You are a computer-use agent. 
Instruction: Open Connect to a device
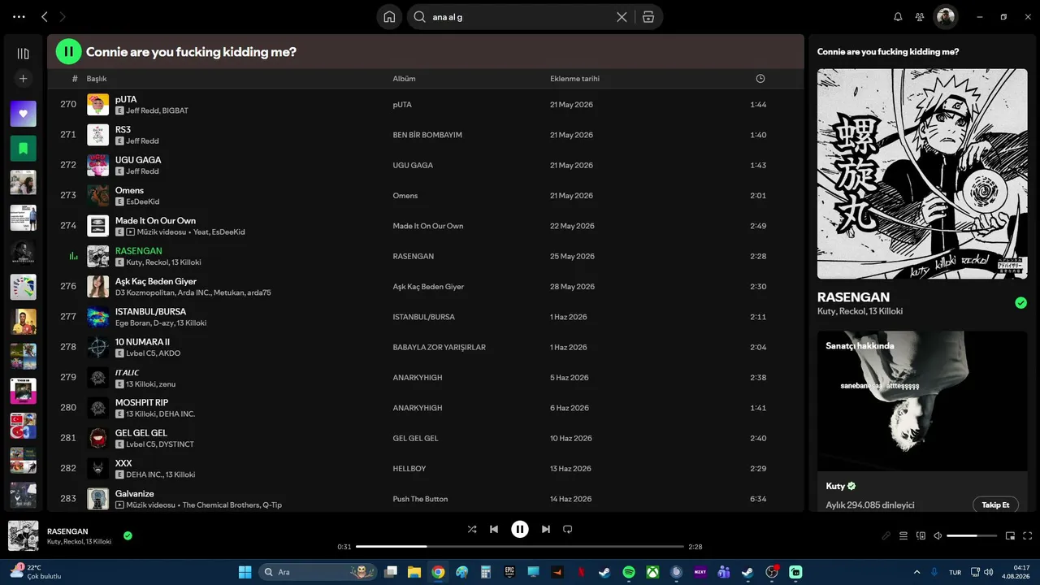point(921,535)
